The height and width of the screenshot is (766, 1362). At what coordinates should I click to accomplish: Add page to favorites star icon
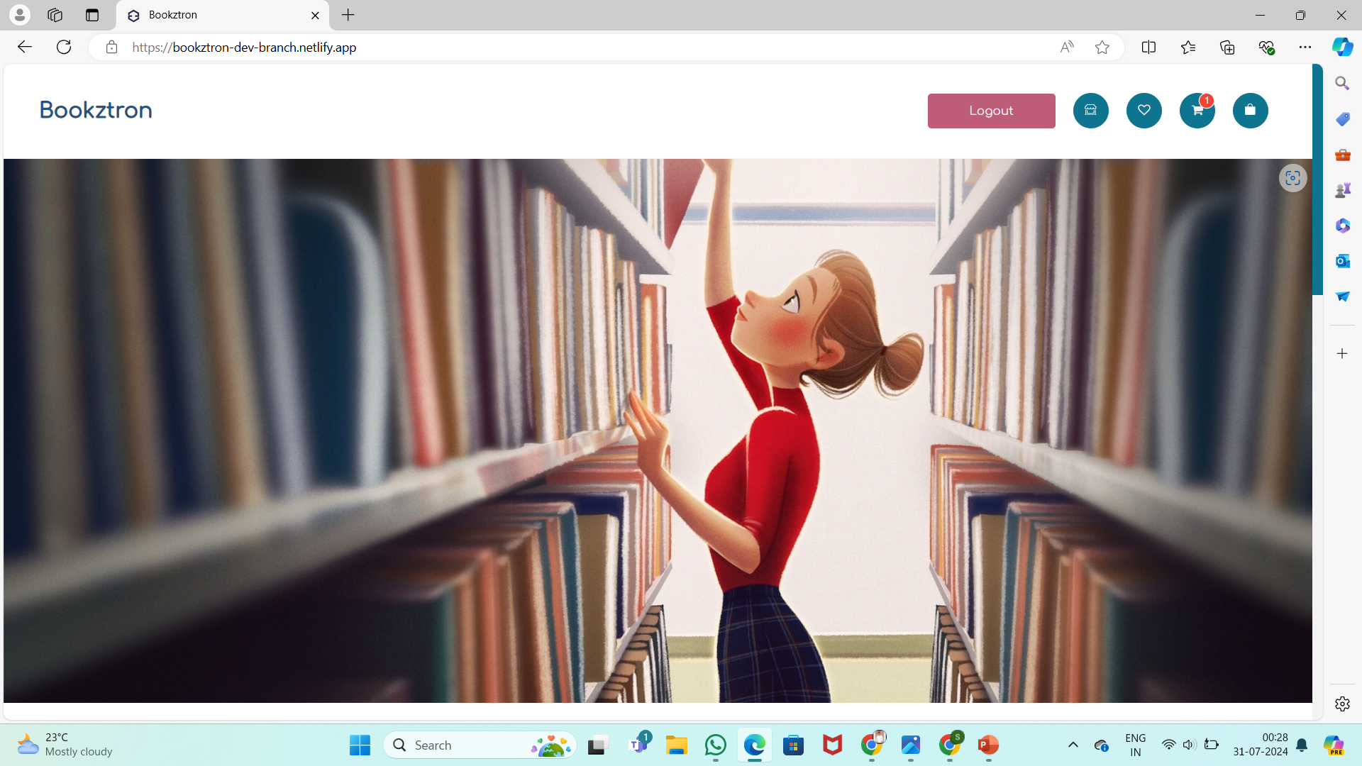pyautogui.click(x=1102, y=48)
